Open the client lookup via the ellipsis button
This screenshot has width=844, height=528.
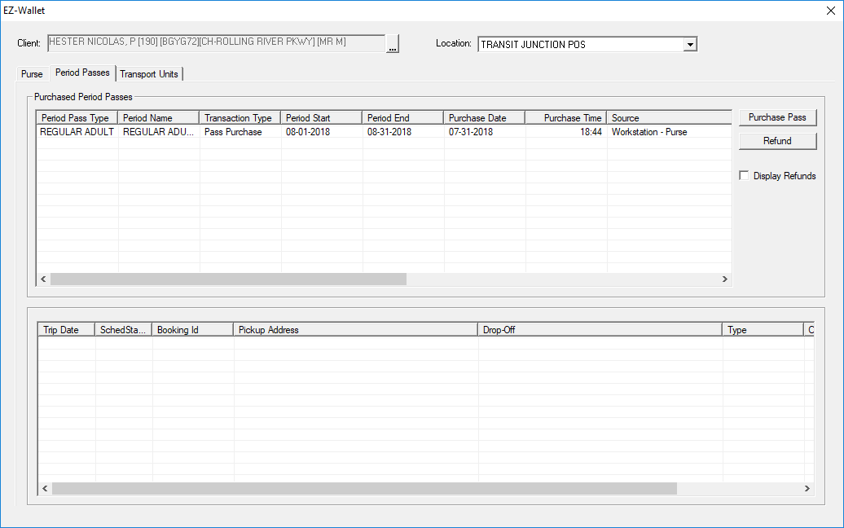(392, 46)
